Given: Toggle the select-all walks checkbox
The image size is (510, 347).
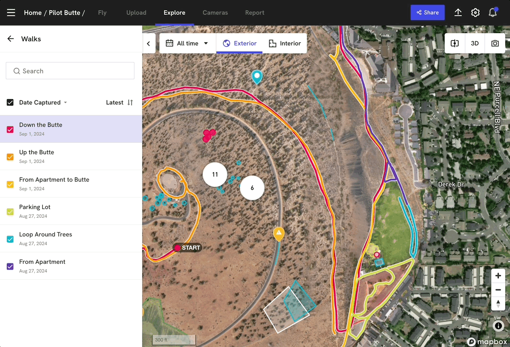Looking at the screenshot, I should click(10, 102).
